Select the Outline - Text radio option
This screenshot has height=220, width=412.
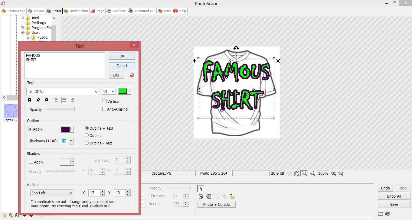click(87, 143)
